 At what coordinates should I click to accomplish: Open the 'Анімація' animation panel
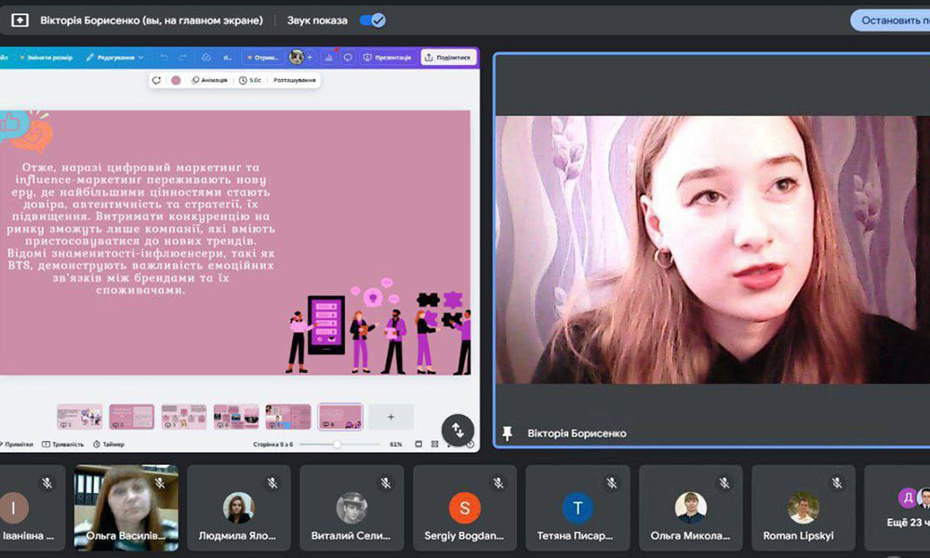click(208, 80)
